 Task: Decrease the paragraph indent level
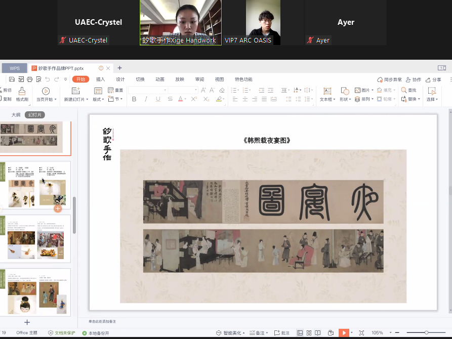(262, 90)
